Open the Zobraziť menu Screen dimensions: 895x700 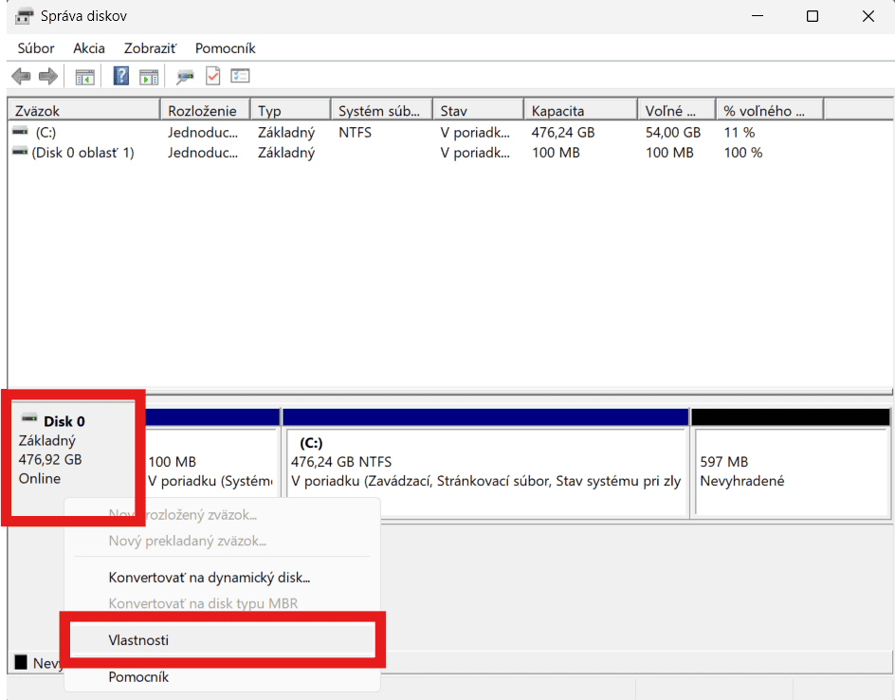pos(150,47)
